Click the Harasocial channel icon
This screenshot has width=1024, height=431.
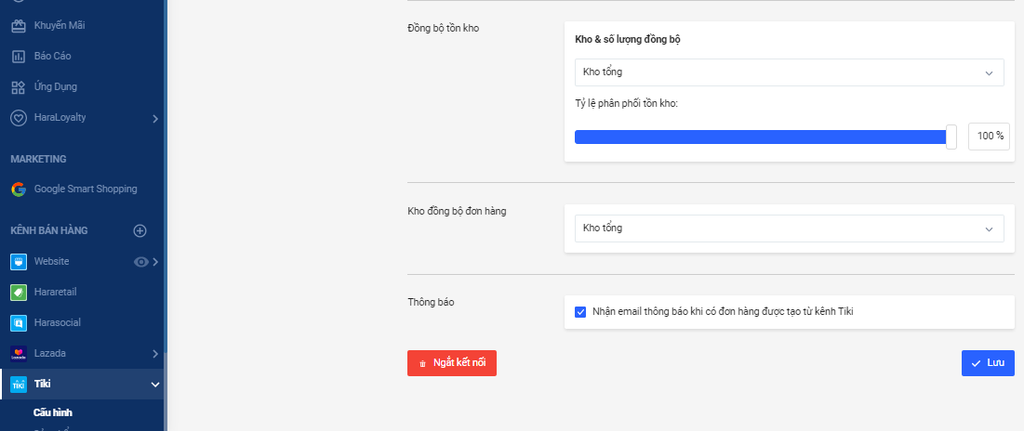tap(18, 323)
